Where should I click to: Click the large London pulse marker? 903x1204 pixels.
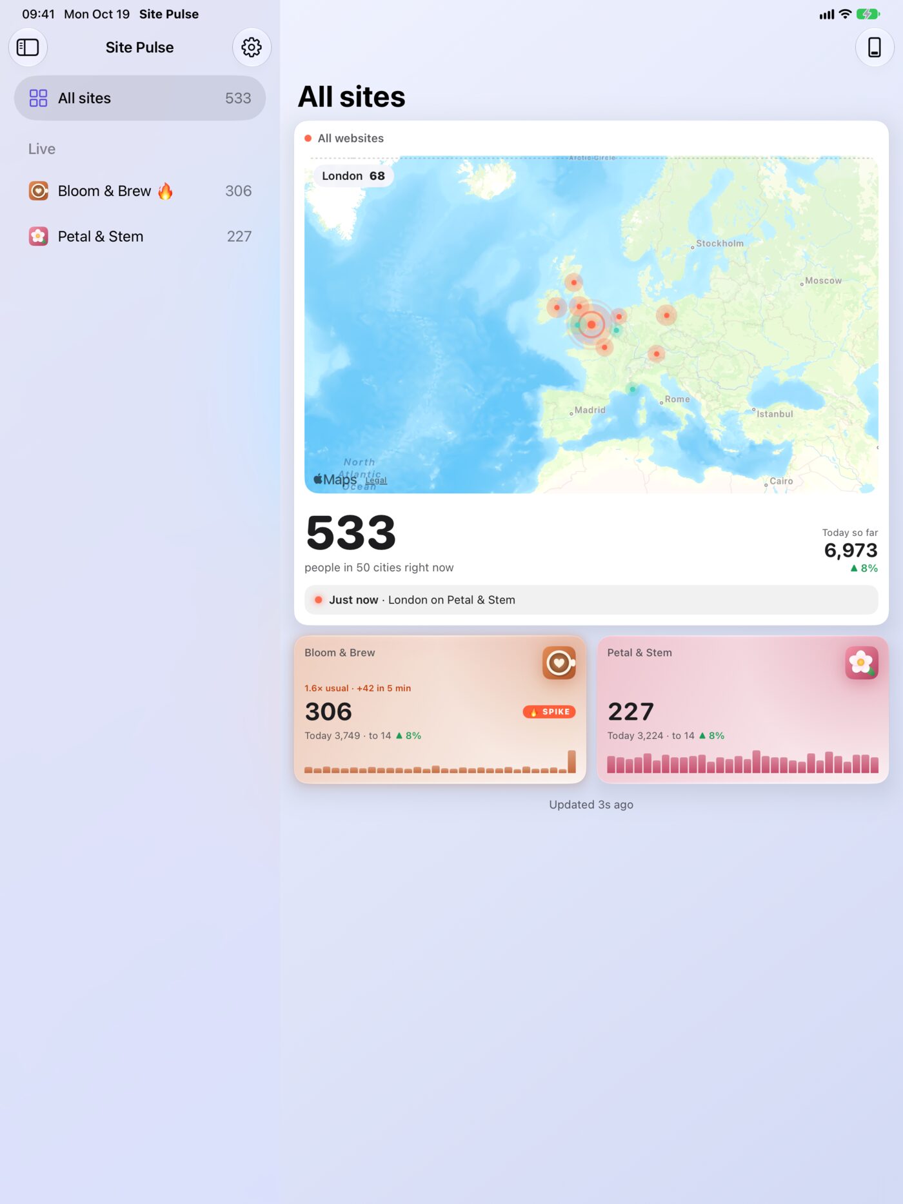591,324
